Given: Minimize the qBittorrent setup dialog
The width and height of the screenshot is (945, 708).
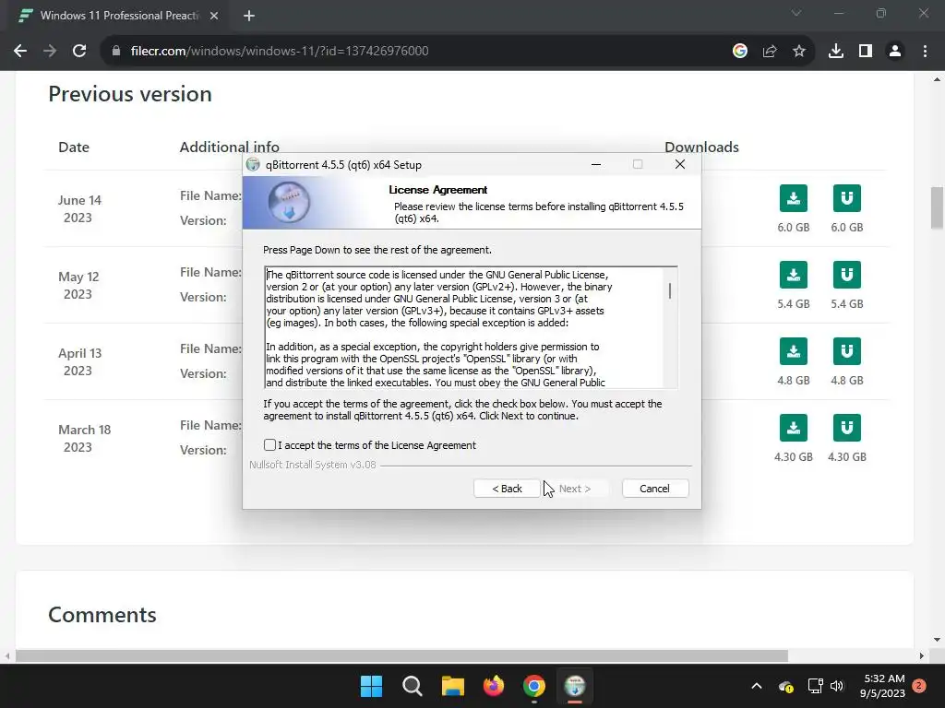Looking at the screenshot, I should tap(596, 164).
